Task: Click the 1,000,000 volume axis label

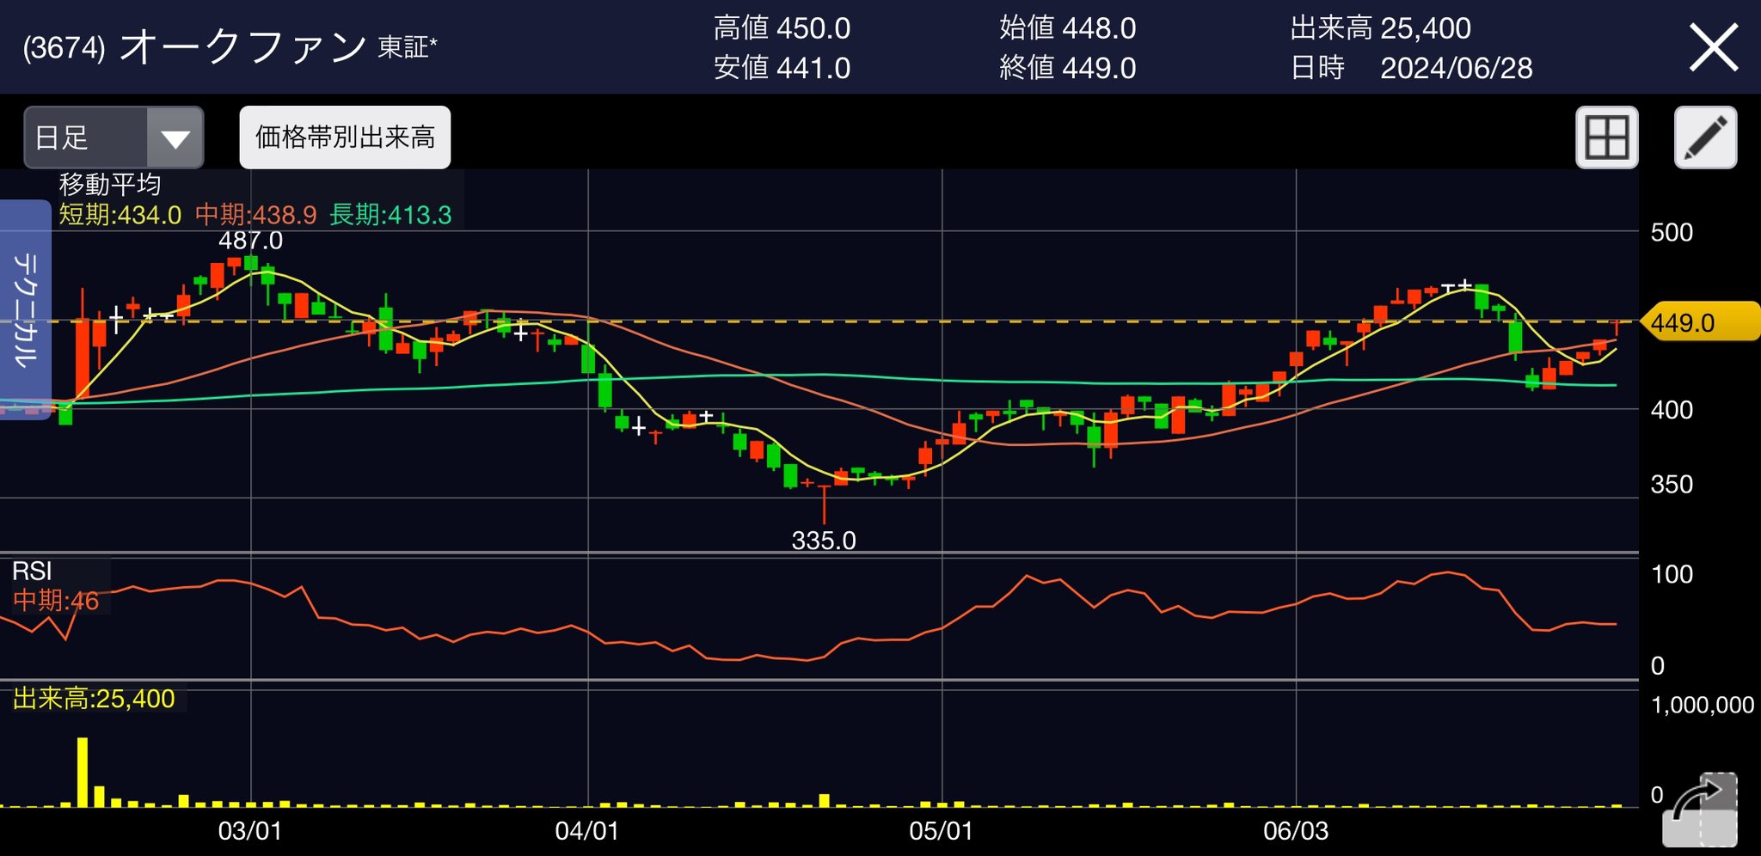Action: (1702, 705)
